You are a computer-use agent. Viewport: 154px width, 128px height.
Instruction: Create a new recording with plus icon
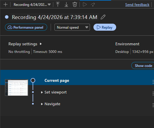click(x=6, y=5)
